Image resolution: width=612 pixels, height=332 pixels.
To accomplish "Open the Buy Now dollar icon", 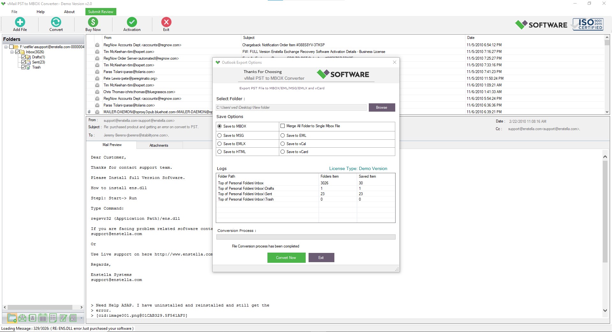I will click(93, 22).
